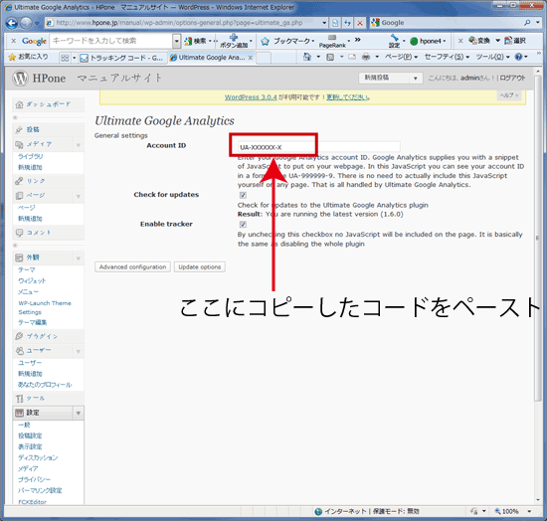Close the Ultimate Google Ana... tab
Image resolution: width=547 pixels, height=521 pixels.
pos(250,58)
